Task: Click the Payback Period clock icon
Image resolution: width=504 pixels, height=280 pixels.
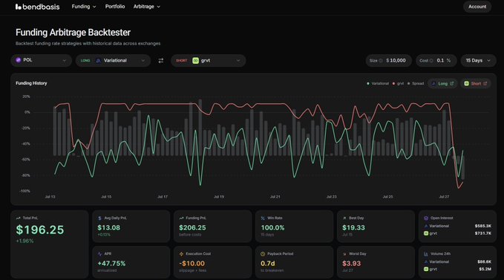Action: click(263, 254)
